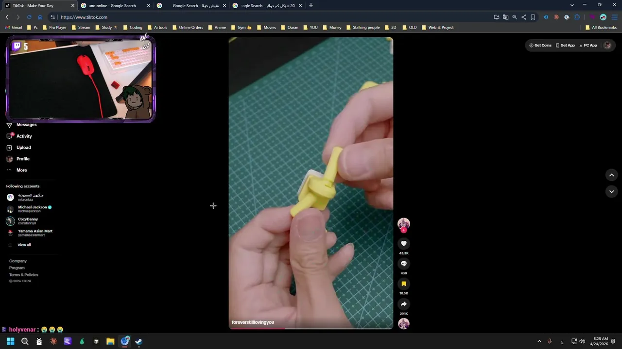Expand the tab search dropdown arrow
The height and width of the screenshot is (349, 622).
[x=572, y=5]
